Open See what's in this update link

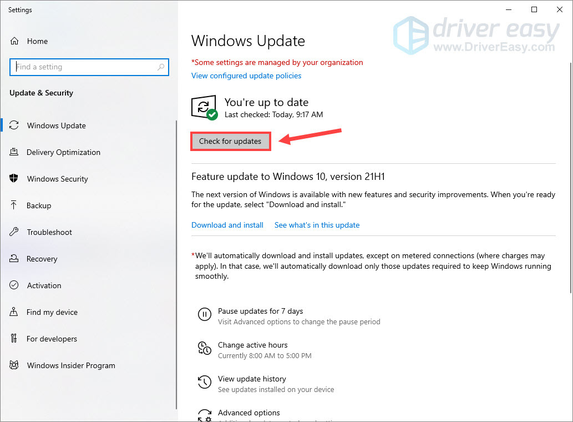pos(317,225)
